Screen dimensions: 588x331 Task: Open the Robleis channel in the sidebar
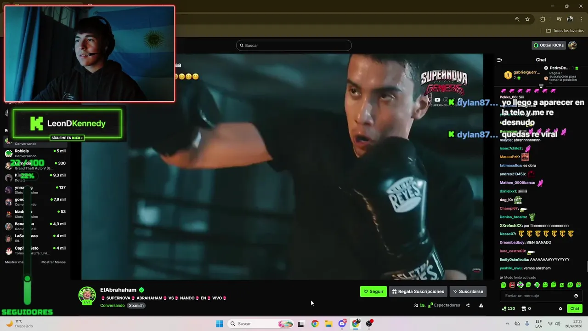(x=35, y=153)
